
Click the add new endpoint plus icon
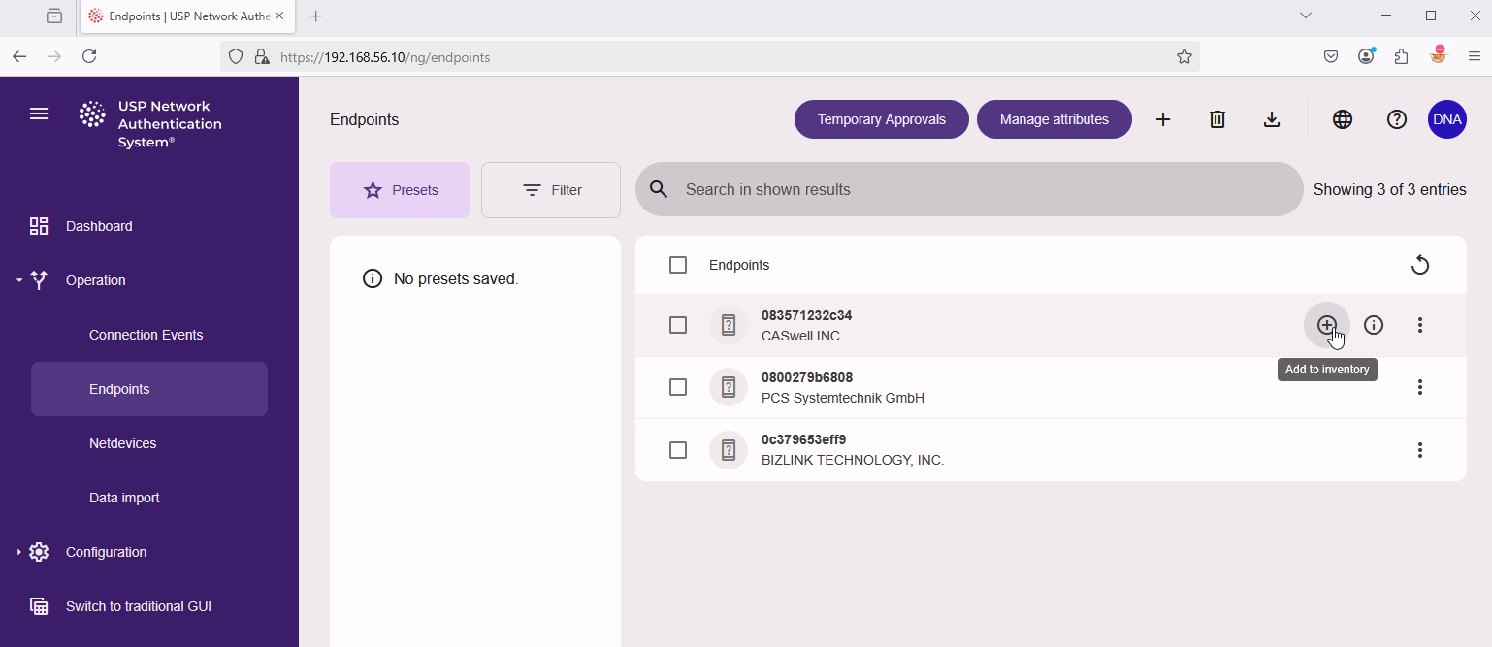1163,119
